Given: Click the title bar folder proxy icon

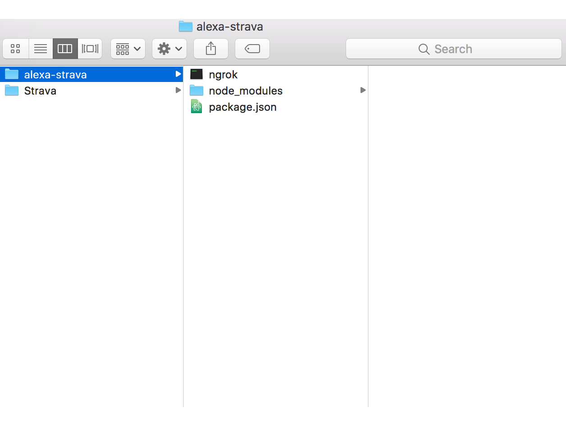Looking at the screenshot, I should pyautogui.click(x=186, y=26).
